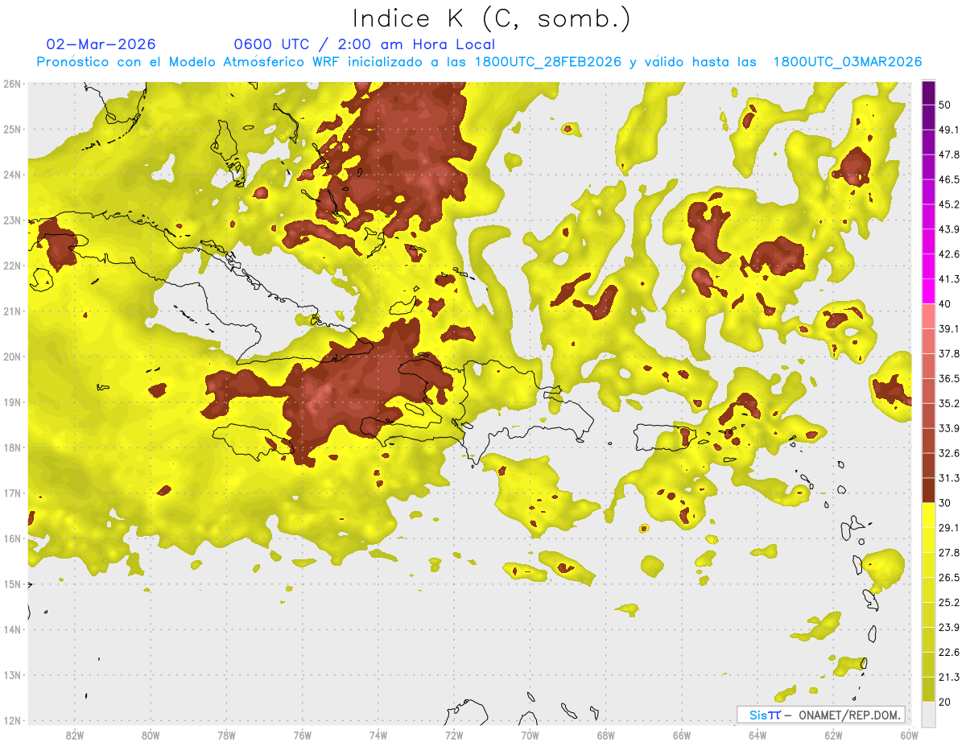Click the '1800UTC_03MAR2026' valid-until time
Viewport: 966px width, 746px height.
click(848, 62)
